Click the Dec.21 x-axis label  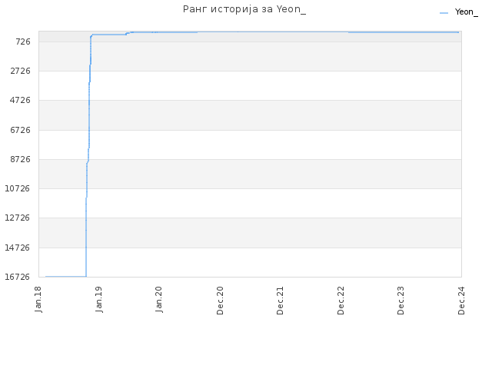pyautogui.click(x=280, y=301)
